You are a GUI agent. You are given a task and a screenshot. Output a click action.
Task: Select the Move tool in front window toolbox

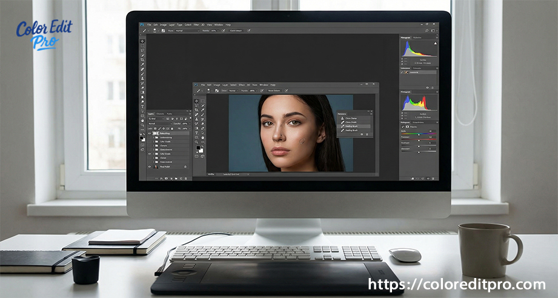[x=196, y=101]
